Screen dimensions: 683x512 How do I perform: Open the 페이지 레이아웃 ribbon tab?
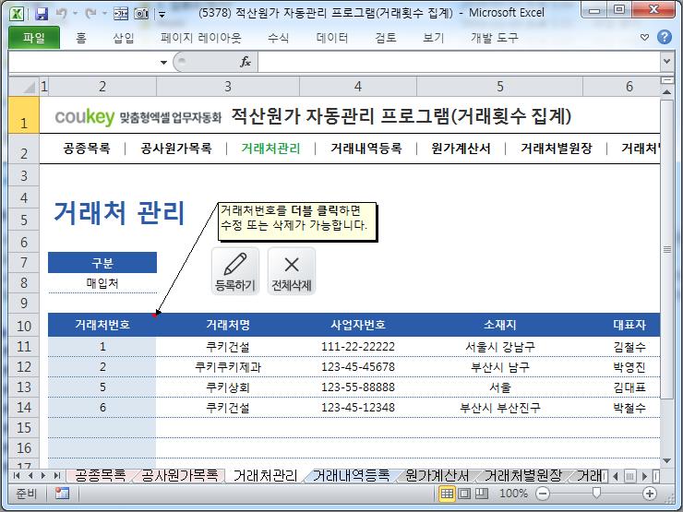[201, 38]
